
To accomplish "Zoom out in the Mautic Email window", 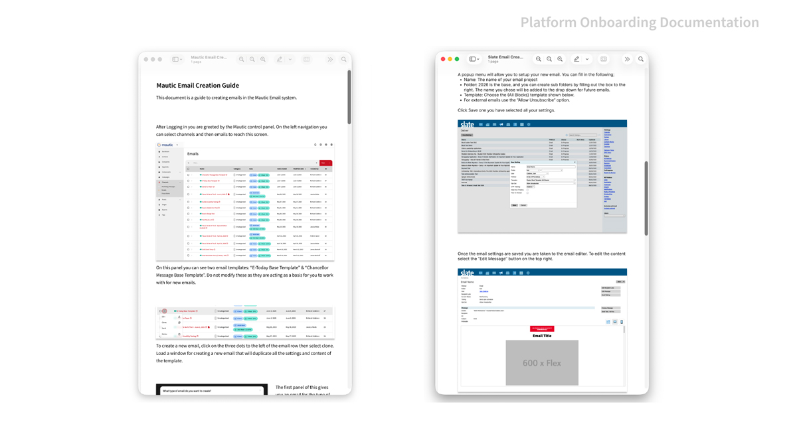I will coord(242,59).
